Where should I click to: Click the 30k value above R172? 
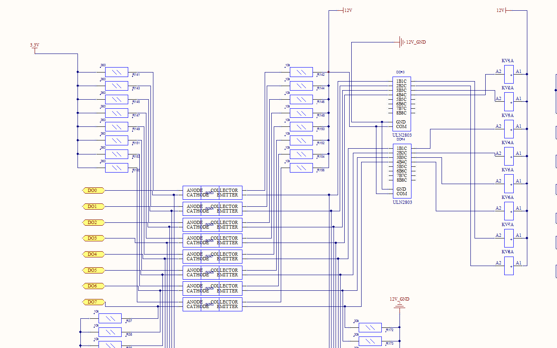pyautogui.click(x=357, y=321)
